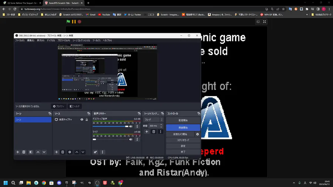Screen dimensions: 333x187
Task: Open Desktop Audio three-dot options
Action: tap(137, 126)
